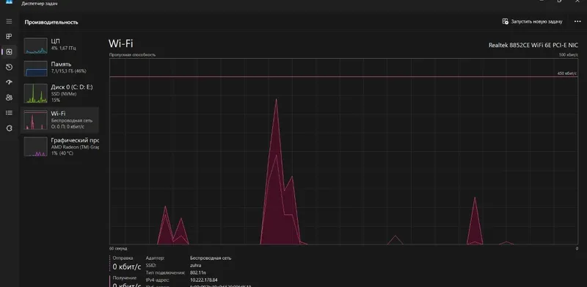Open the three-dots more options menu
Viewport: 587px width, 287px height.
tap(577, 22)
